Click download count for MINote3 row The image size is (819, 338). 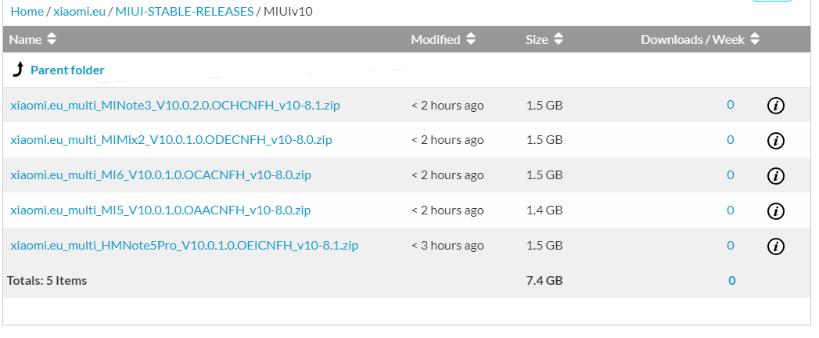[x=731, y=105]
